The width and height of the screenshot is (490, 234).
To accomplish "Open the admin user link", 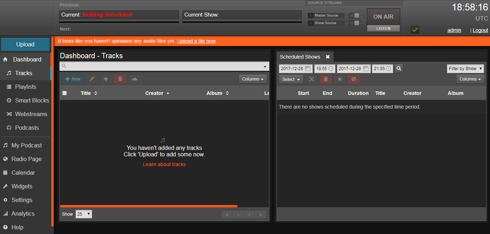I will (454, 30).
